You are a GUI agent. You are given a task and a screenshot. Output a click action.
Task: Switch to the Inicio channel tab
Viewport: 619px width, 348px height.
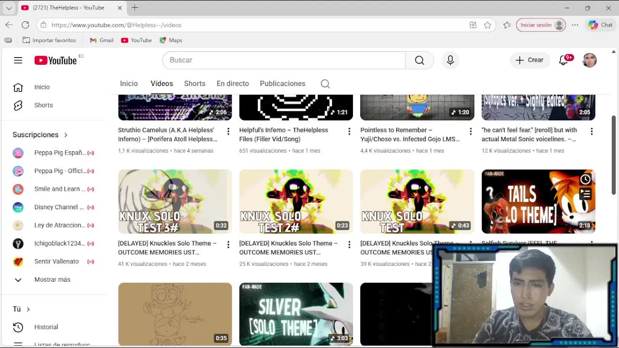tap(129, 84)
